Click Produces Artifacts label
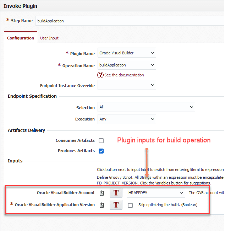The image size is (225, 231). click(x=76, y=151)
